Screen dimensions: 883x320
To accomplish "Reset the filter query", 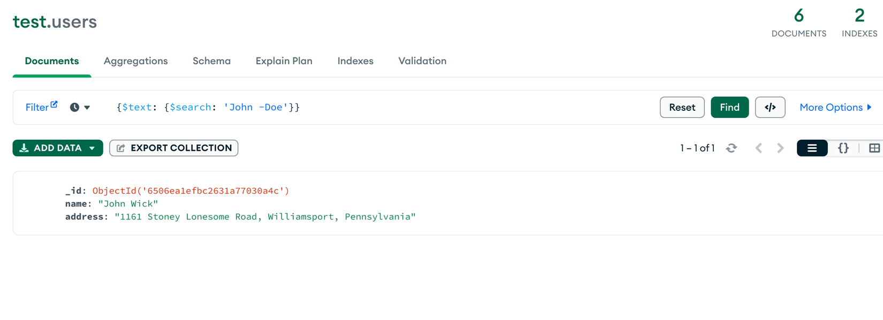I will click(x=682, y=108).
